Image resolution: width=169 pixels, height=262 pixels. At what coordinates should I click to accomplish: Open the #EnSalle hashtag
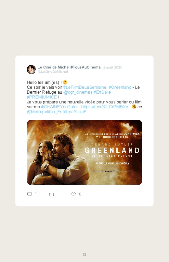tap(102, 92)
